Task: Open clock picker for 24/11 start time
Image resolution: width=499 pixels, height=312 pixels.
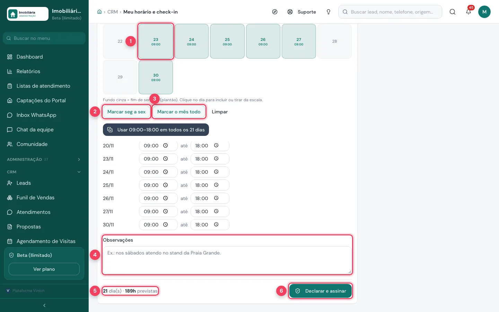Action: coord(166,172)
